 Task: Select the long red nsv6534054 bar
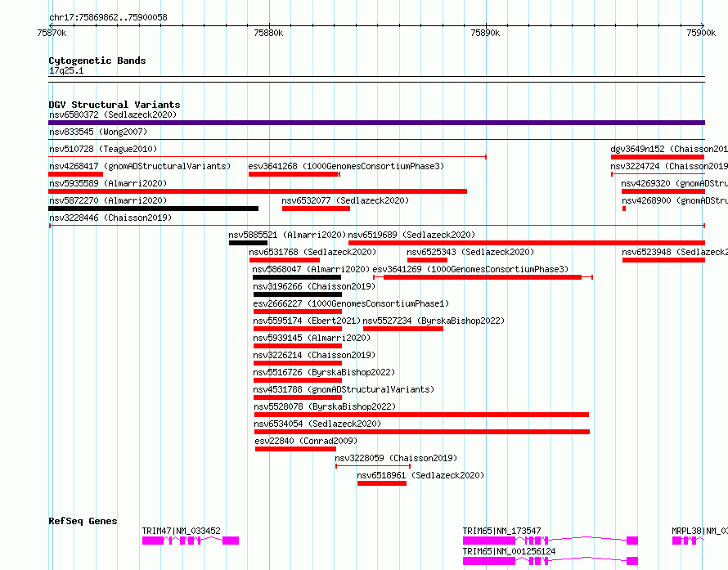click(x=422, y=432)
